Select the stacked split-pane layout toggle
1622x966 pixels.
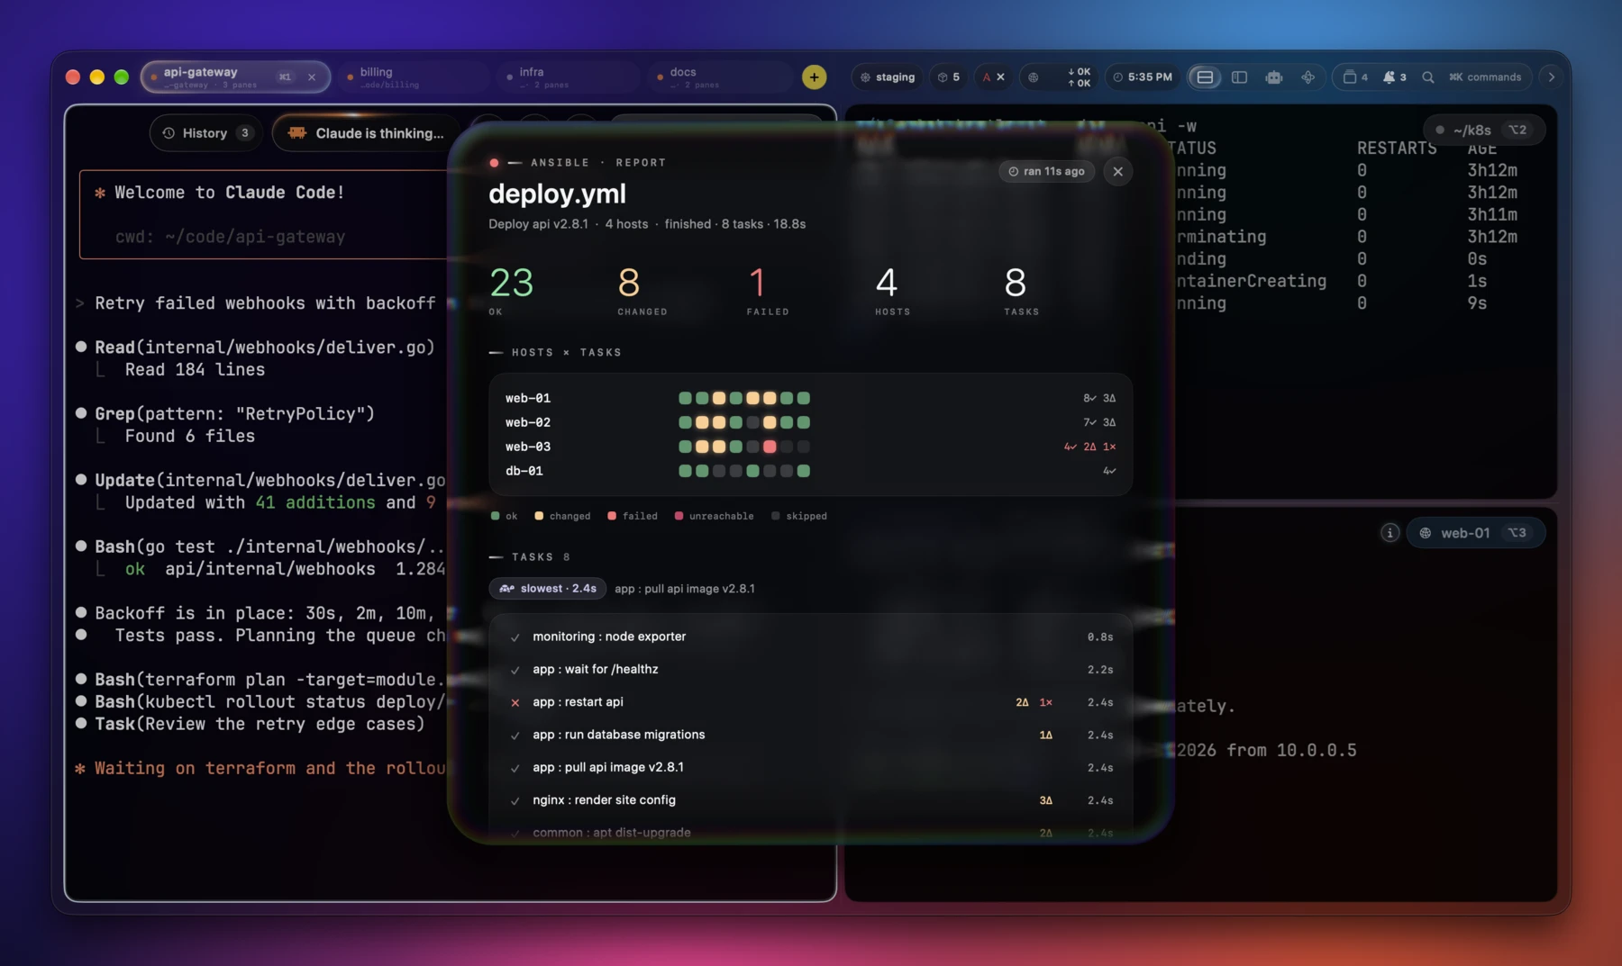coord(1205,77)
